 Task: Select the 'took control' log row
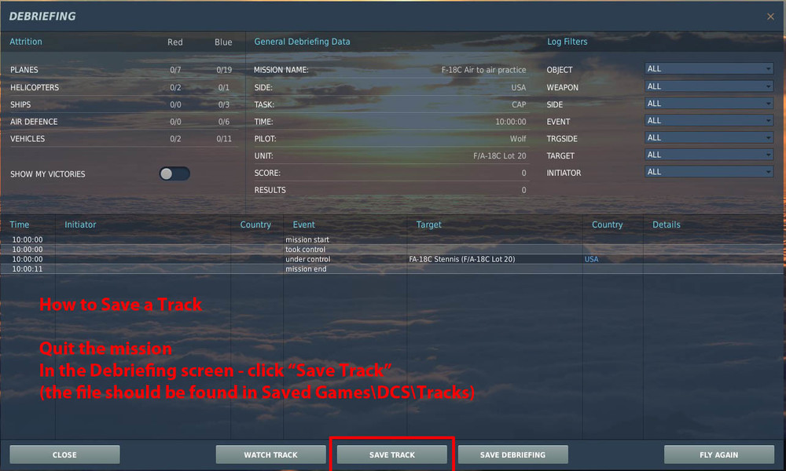[x=392, y=250]
